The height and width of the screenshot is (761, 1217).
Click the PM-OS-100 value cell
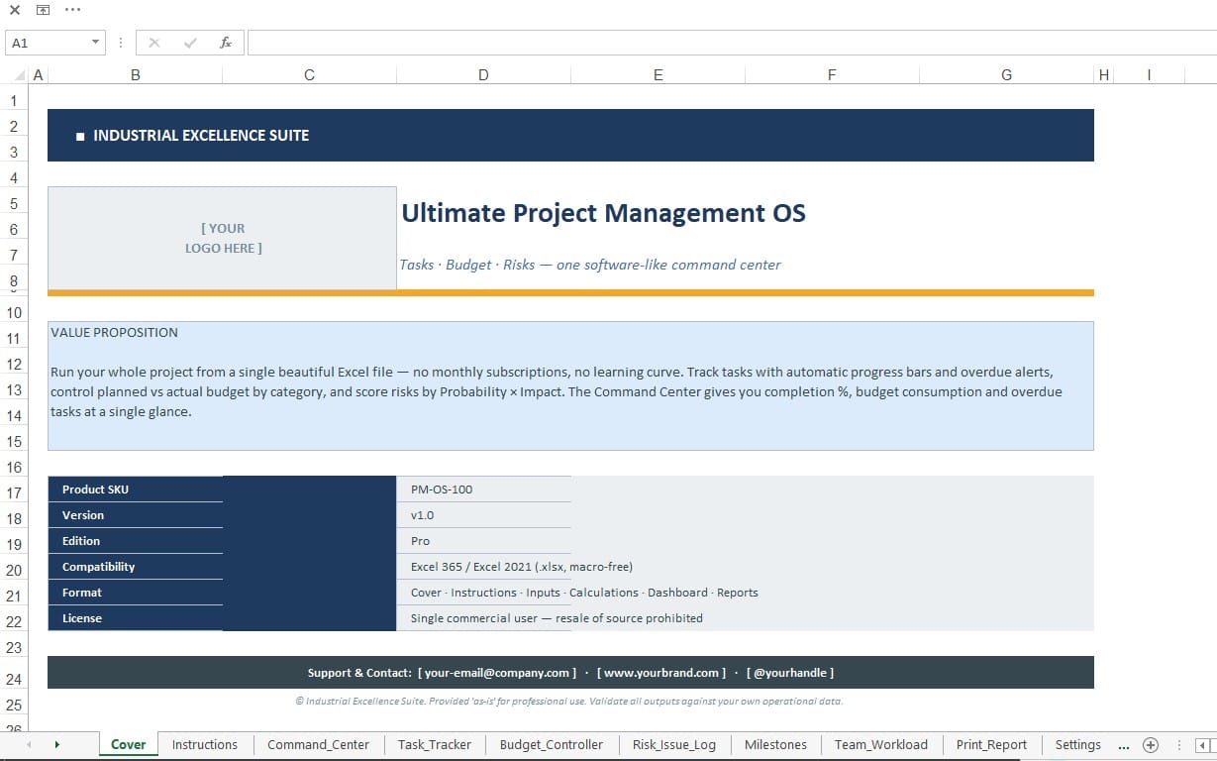[x=484, y=489]
